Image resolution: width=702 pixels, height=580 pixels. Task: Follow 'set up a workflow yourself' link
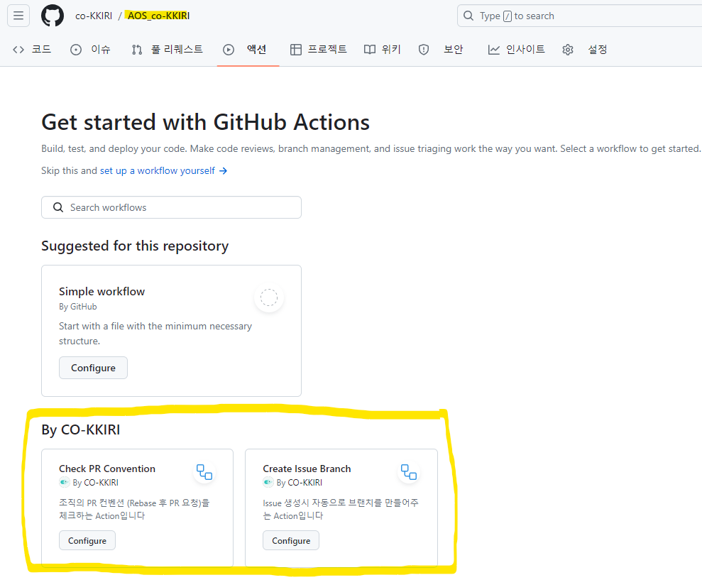coord(163,170)
